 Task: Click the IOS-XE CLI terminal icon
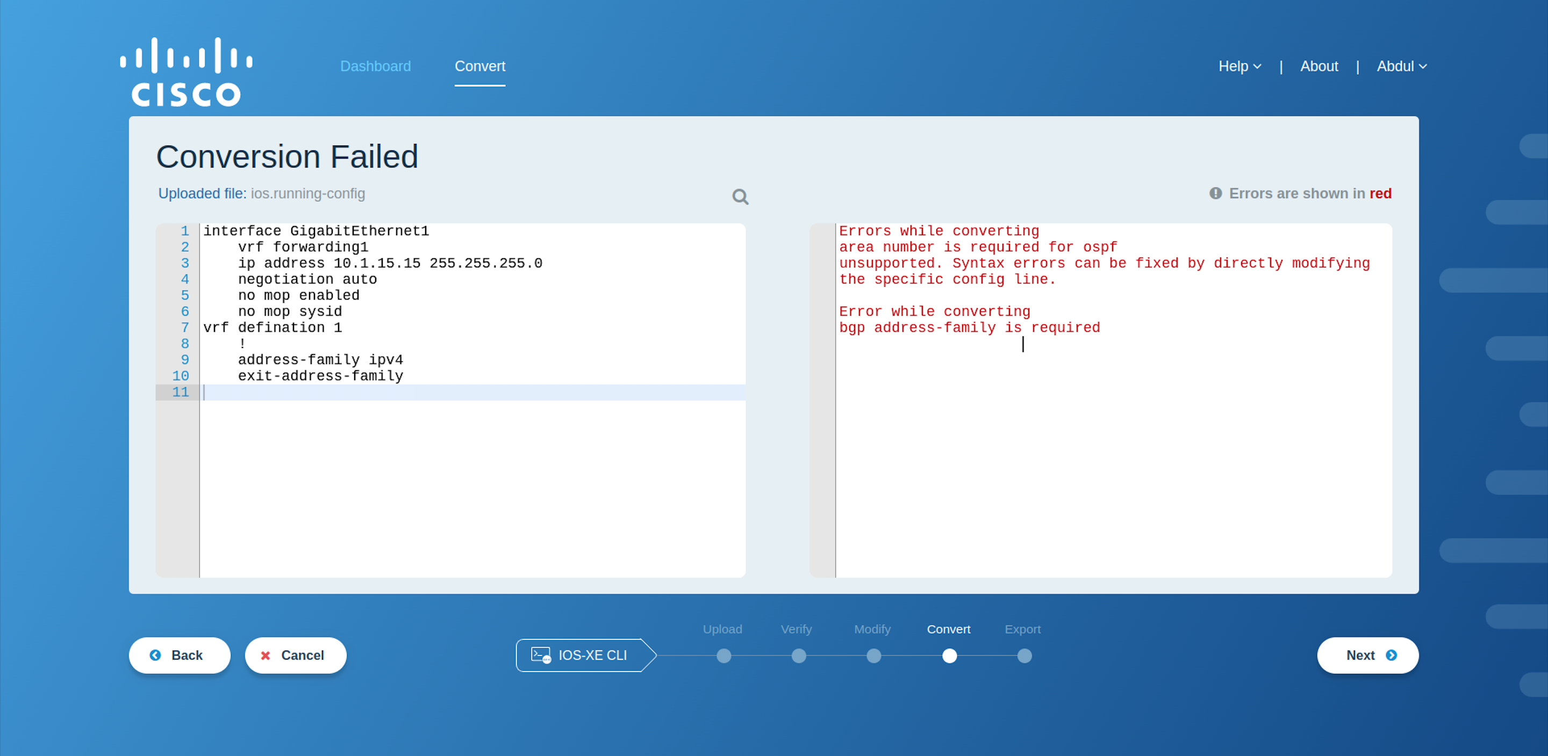point(541,655)
